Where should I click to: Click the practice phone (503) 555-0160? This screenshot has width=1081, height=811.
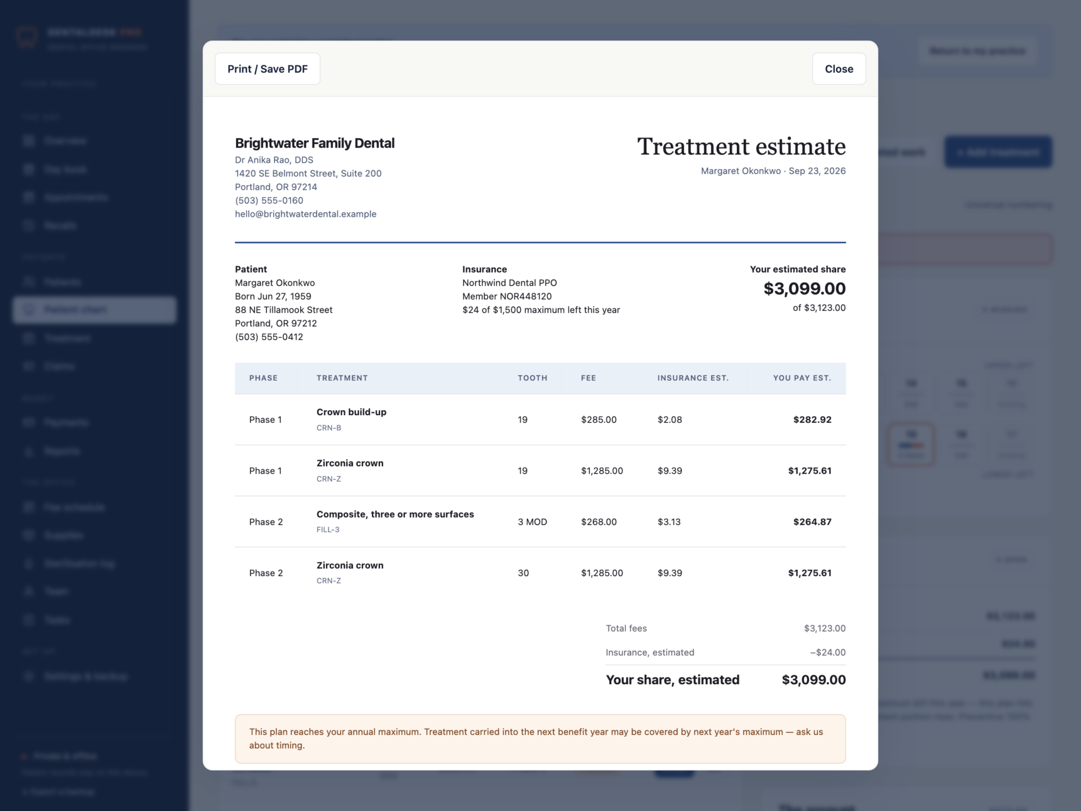(269, 200)
